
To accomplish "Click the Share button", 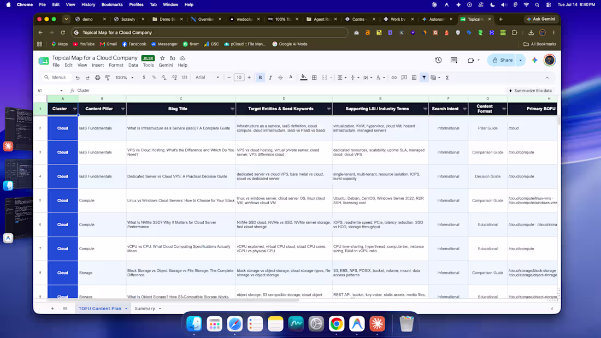I will (x=503, y=60).
